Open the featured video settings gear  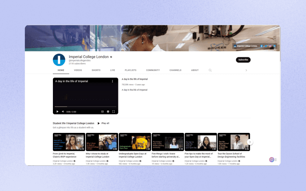click(x=108, y=112)
